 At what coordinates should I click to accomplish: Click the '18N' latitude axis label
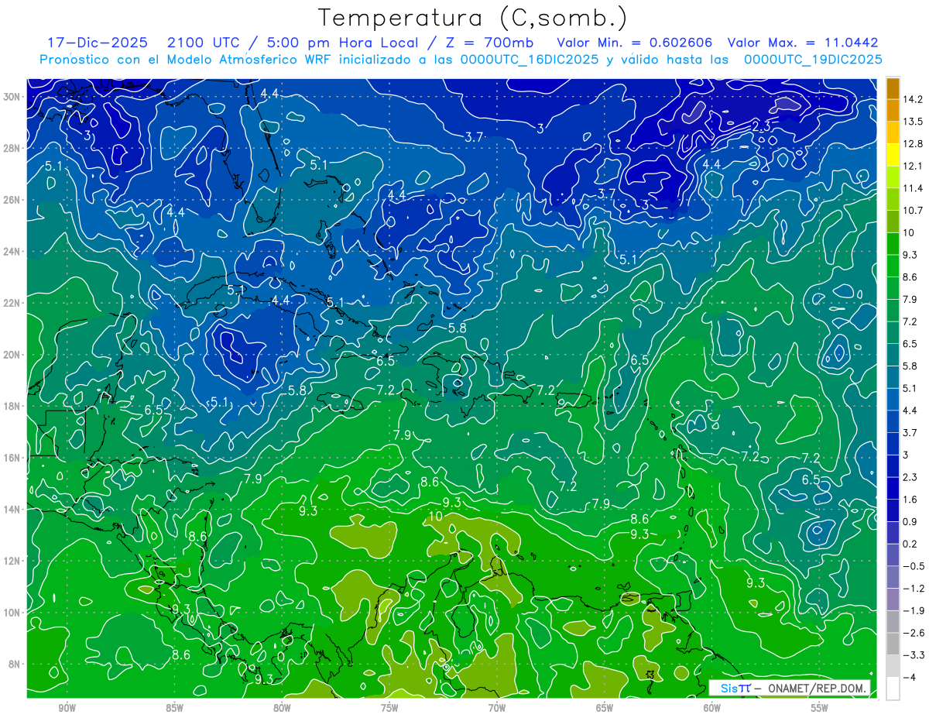pos(12,406)
